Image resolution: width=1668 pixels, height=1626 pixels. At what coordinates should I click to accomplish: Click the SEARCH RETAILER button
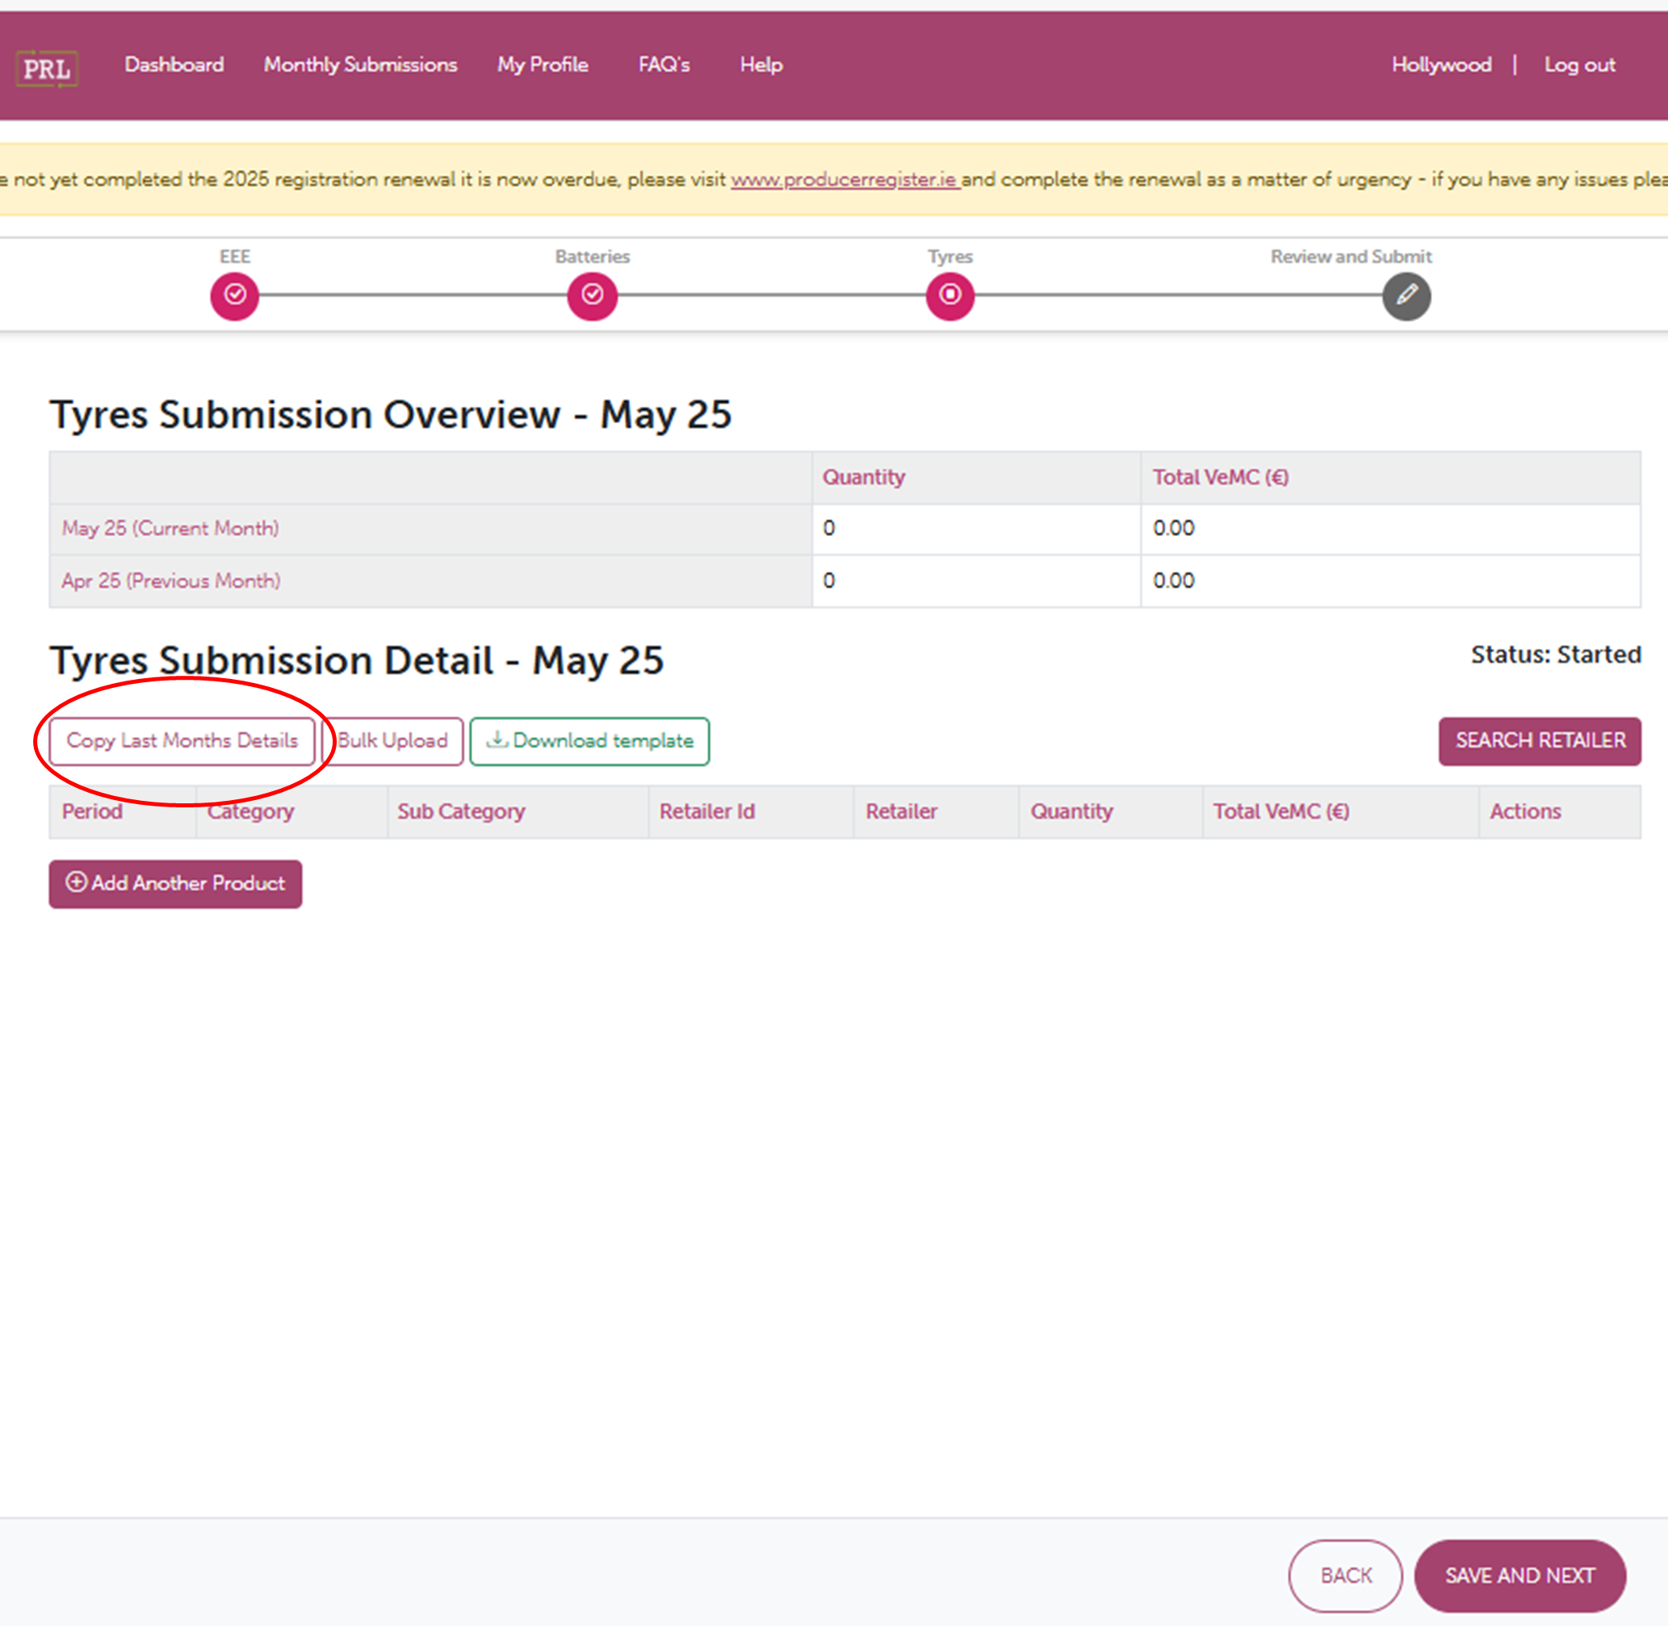1538,740
